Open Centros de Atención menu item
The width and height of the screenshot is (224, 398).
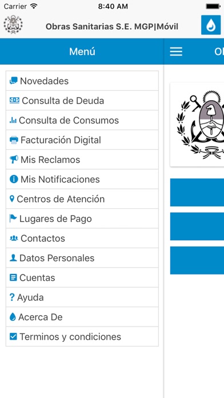82,199
